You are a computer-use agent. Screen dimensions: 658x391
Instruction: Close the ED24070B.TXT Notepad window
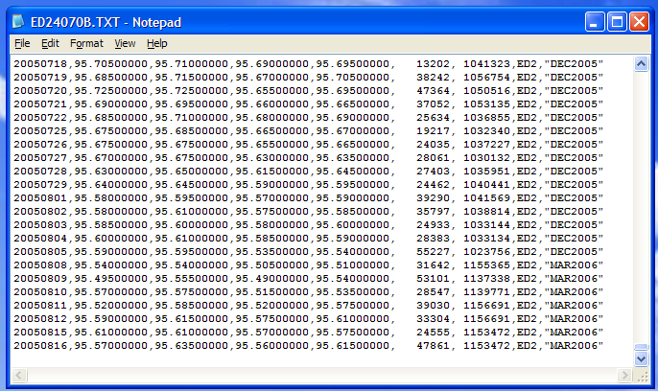point(639,21)
